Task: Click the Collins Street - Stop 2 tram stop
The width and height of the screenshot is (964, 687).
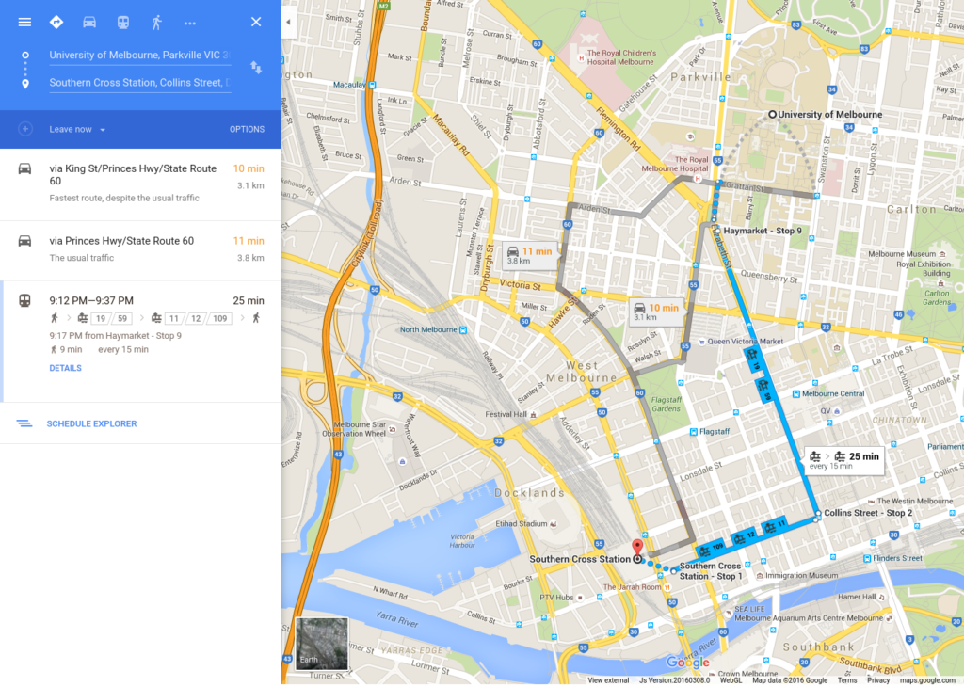Action: point(818,513)
